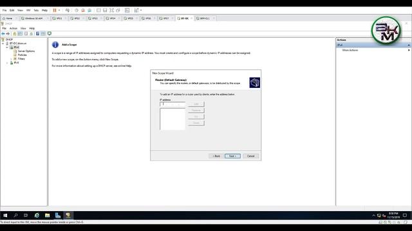Viewport: 412px width, 231px height.
Task: Click the router address list box
Action: point(173,119)
